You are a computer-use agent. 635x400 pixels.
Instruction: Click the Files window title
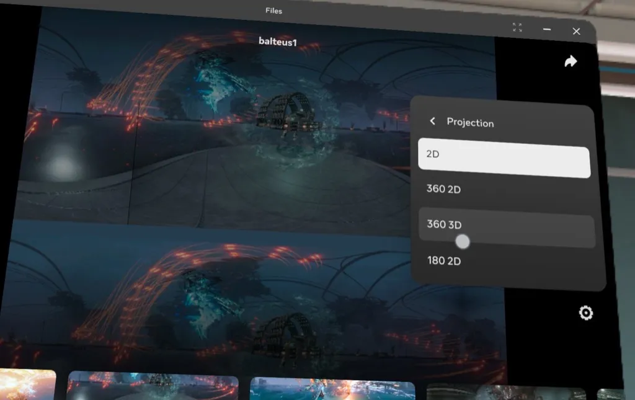pyautogui.click(x=273, y=11)
